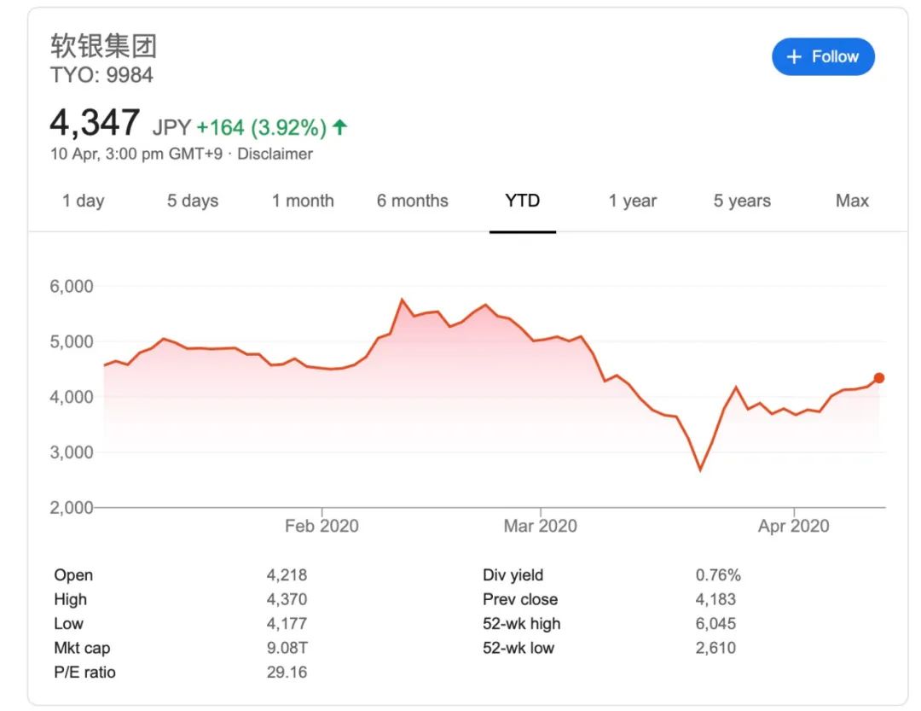Click the 2,000 y-axis label
Screen dimensions: 921x711
click(x=72, y=508)
